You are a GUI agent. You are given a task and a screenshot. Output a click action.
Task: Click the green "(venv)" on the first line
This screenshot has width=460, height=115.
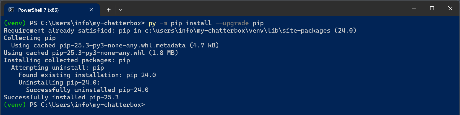15,23
